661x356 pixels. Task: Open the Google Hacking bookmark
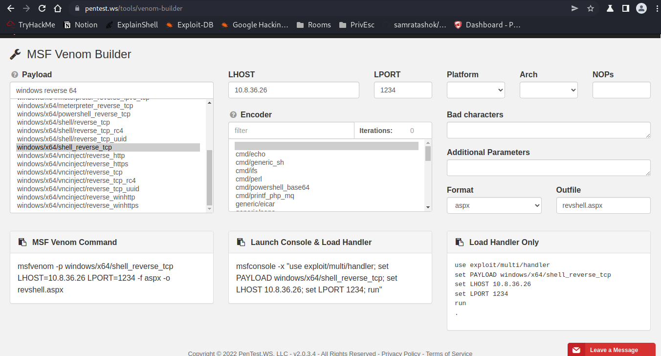[255, 24]
